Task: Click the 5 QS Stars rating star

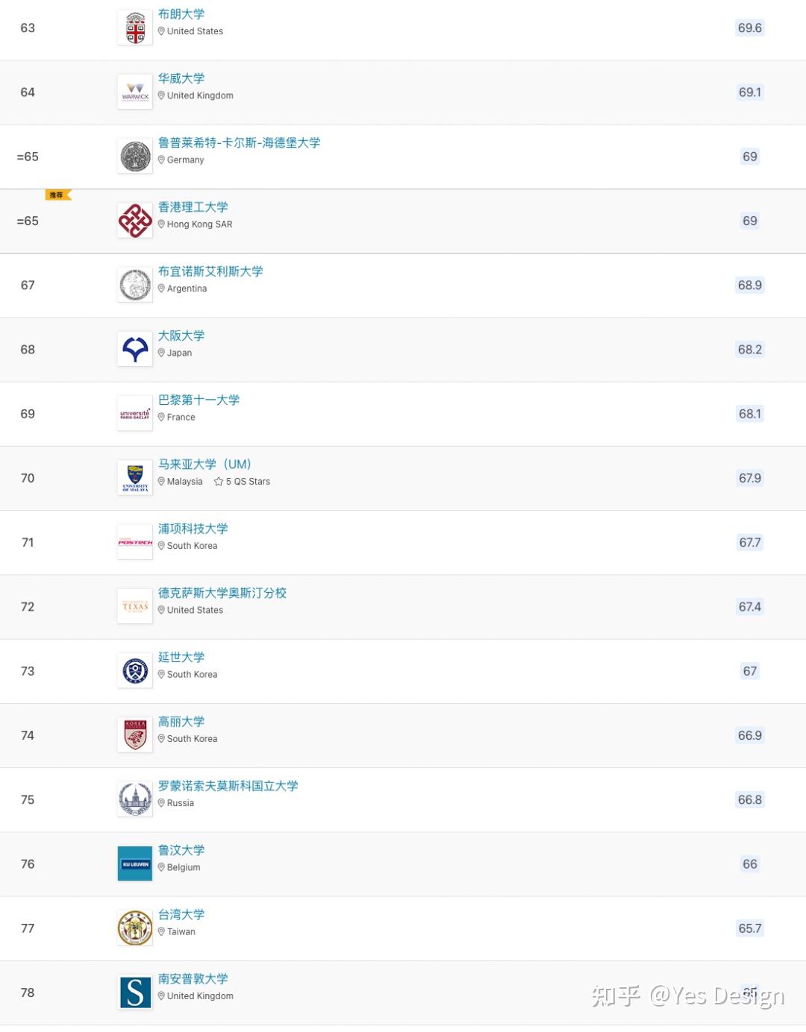Action: pyautogui.click(x=219, y=481)
